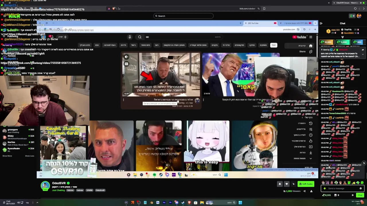Open the hamburger video thumbnail
The image size is (367, 206).
click(x=161, y=74)
